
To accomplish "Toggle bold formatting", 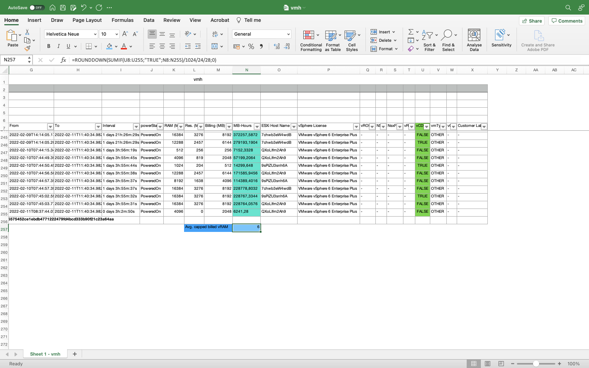I will pos(48,46).
